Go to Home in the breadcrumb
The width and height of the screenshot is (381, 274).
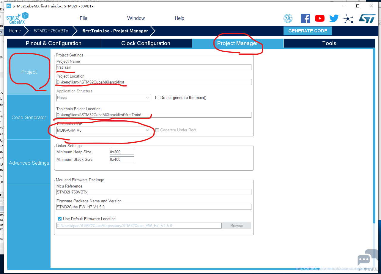15,31
